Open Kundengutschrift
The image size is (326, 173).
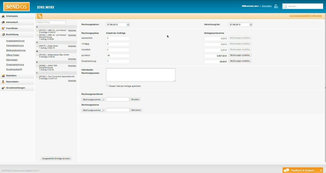14,69
